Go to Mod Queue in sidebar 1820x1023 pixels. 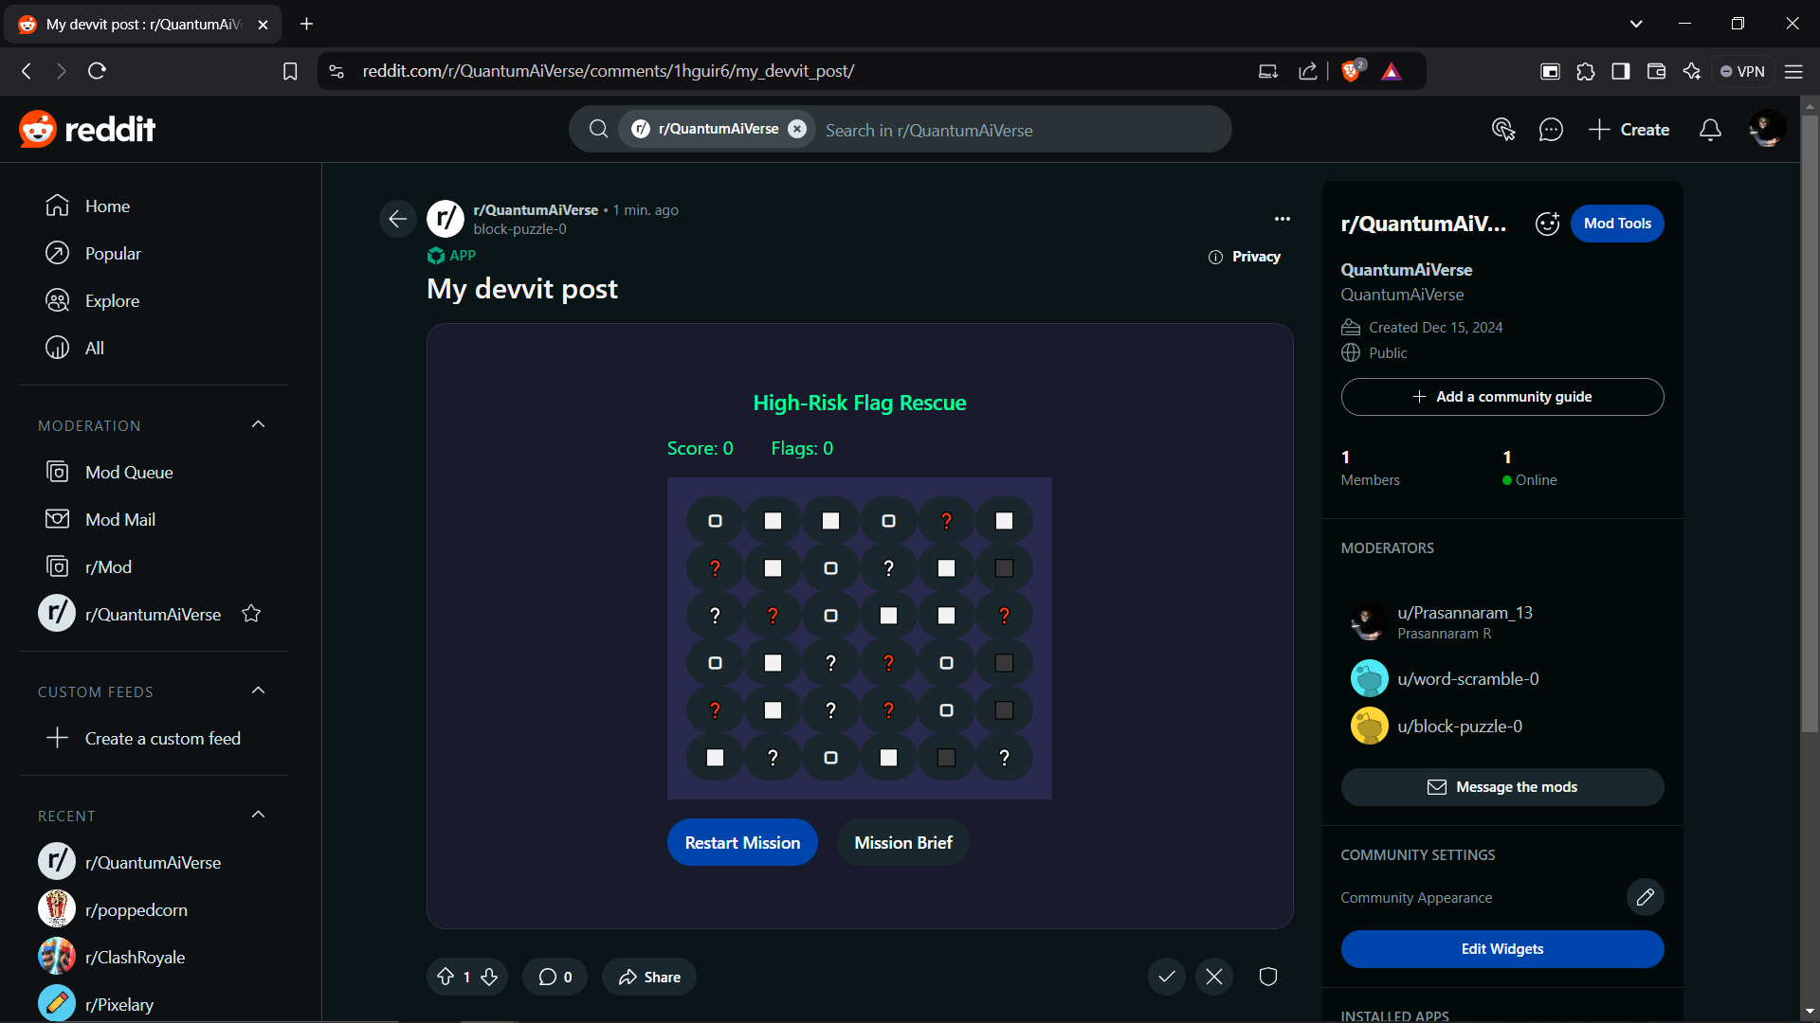click(129, 472)
